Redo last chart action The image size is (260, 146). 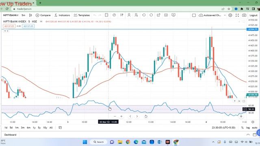point(100,15)
